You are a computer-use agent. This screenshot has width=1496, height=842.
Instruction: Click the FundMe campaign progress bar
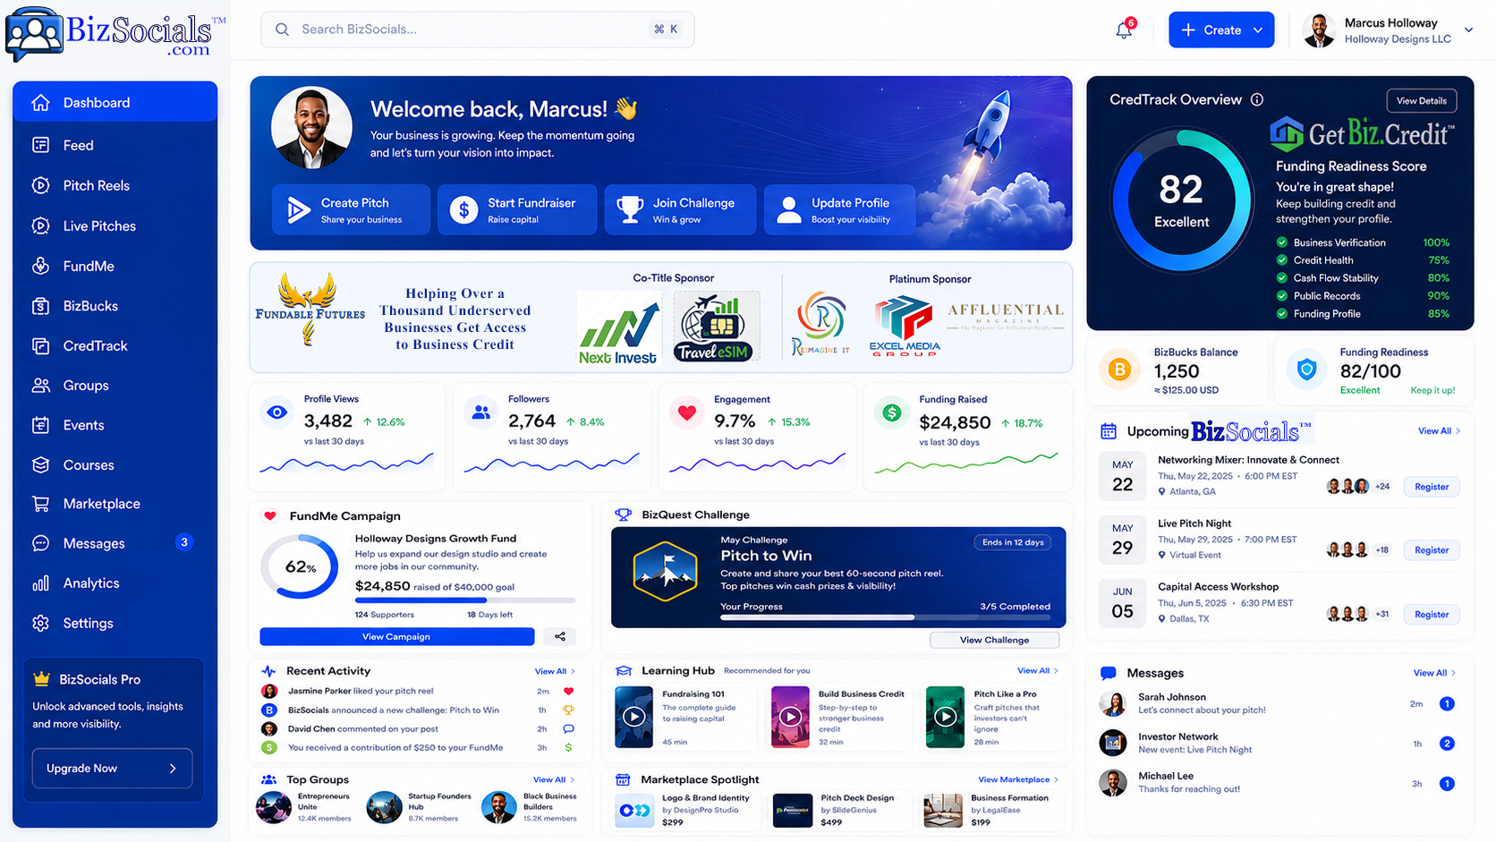(464, 600)
